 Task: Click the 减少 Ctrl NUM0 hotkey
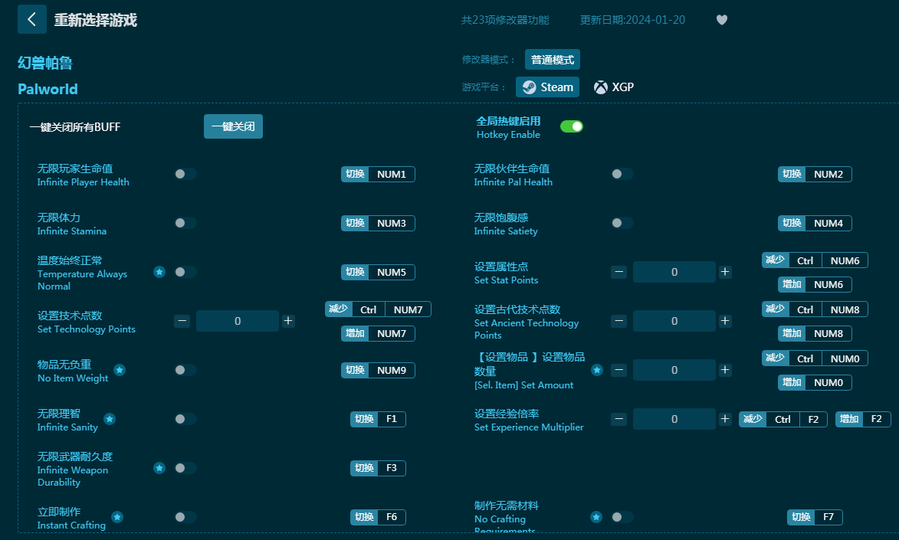tap(815, 358)
